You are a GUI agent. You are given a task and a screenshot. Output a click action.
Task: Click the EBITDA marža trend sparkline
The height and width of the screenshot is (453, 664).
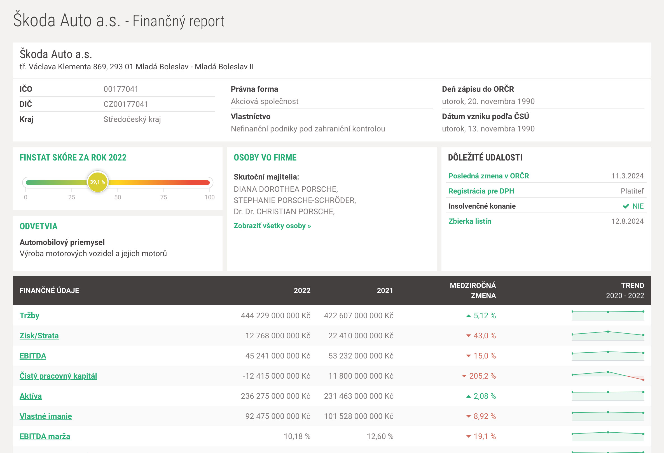608,436
